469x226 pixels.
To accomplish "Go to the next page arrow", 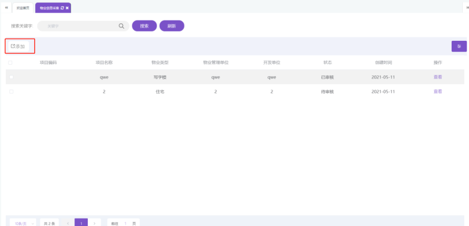I will coord(95,223).
